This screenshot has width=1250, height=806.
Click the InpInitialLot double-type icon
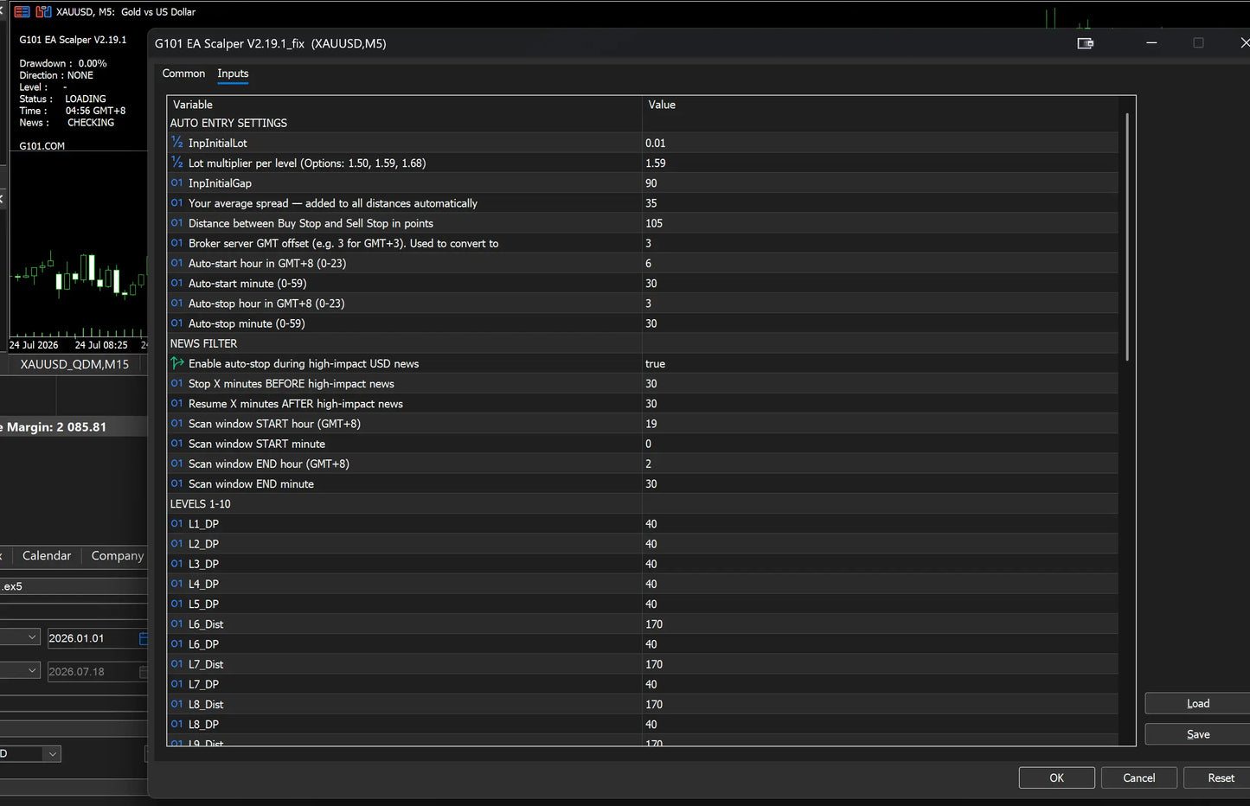[176, 143]
